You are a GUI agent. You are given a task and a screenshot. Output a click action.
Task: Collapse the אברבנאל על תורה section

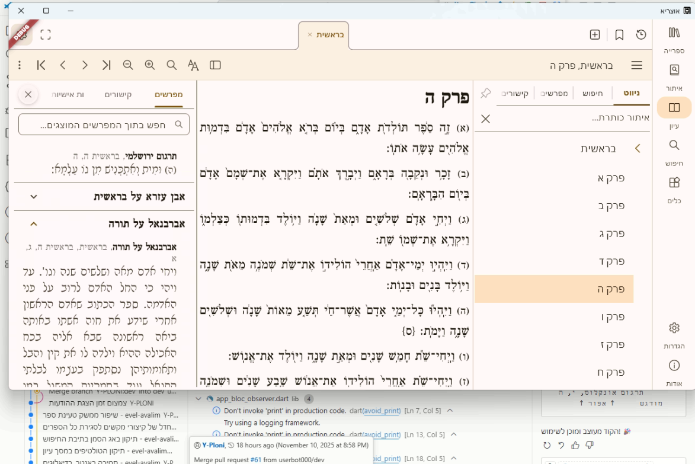33,223
